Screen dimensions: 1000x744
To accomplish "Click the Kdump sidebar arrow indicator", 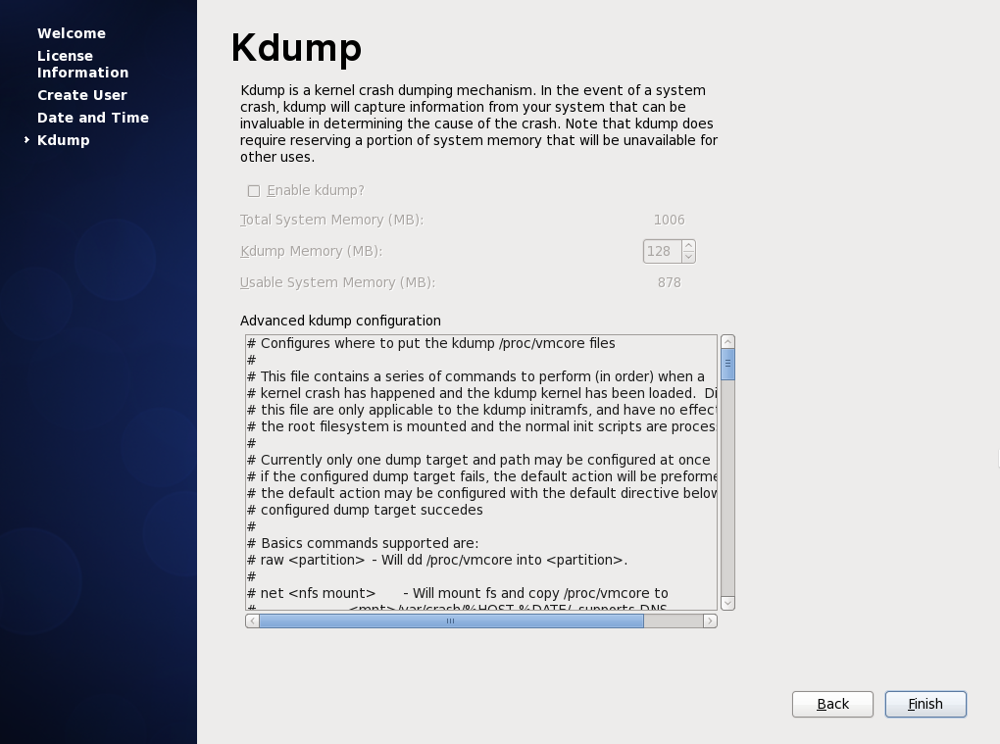I will [26, 140].
